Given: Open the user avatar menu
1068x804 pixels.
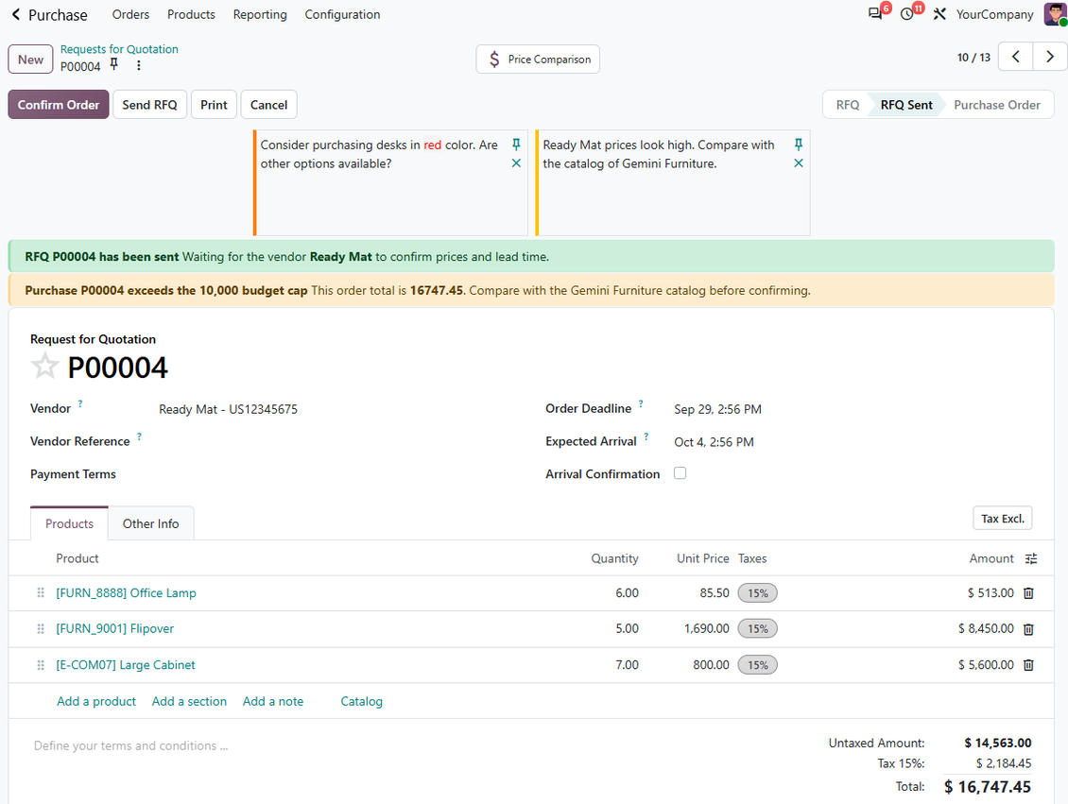Looking at the screenshot, I should click(1055, 14).
